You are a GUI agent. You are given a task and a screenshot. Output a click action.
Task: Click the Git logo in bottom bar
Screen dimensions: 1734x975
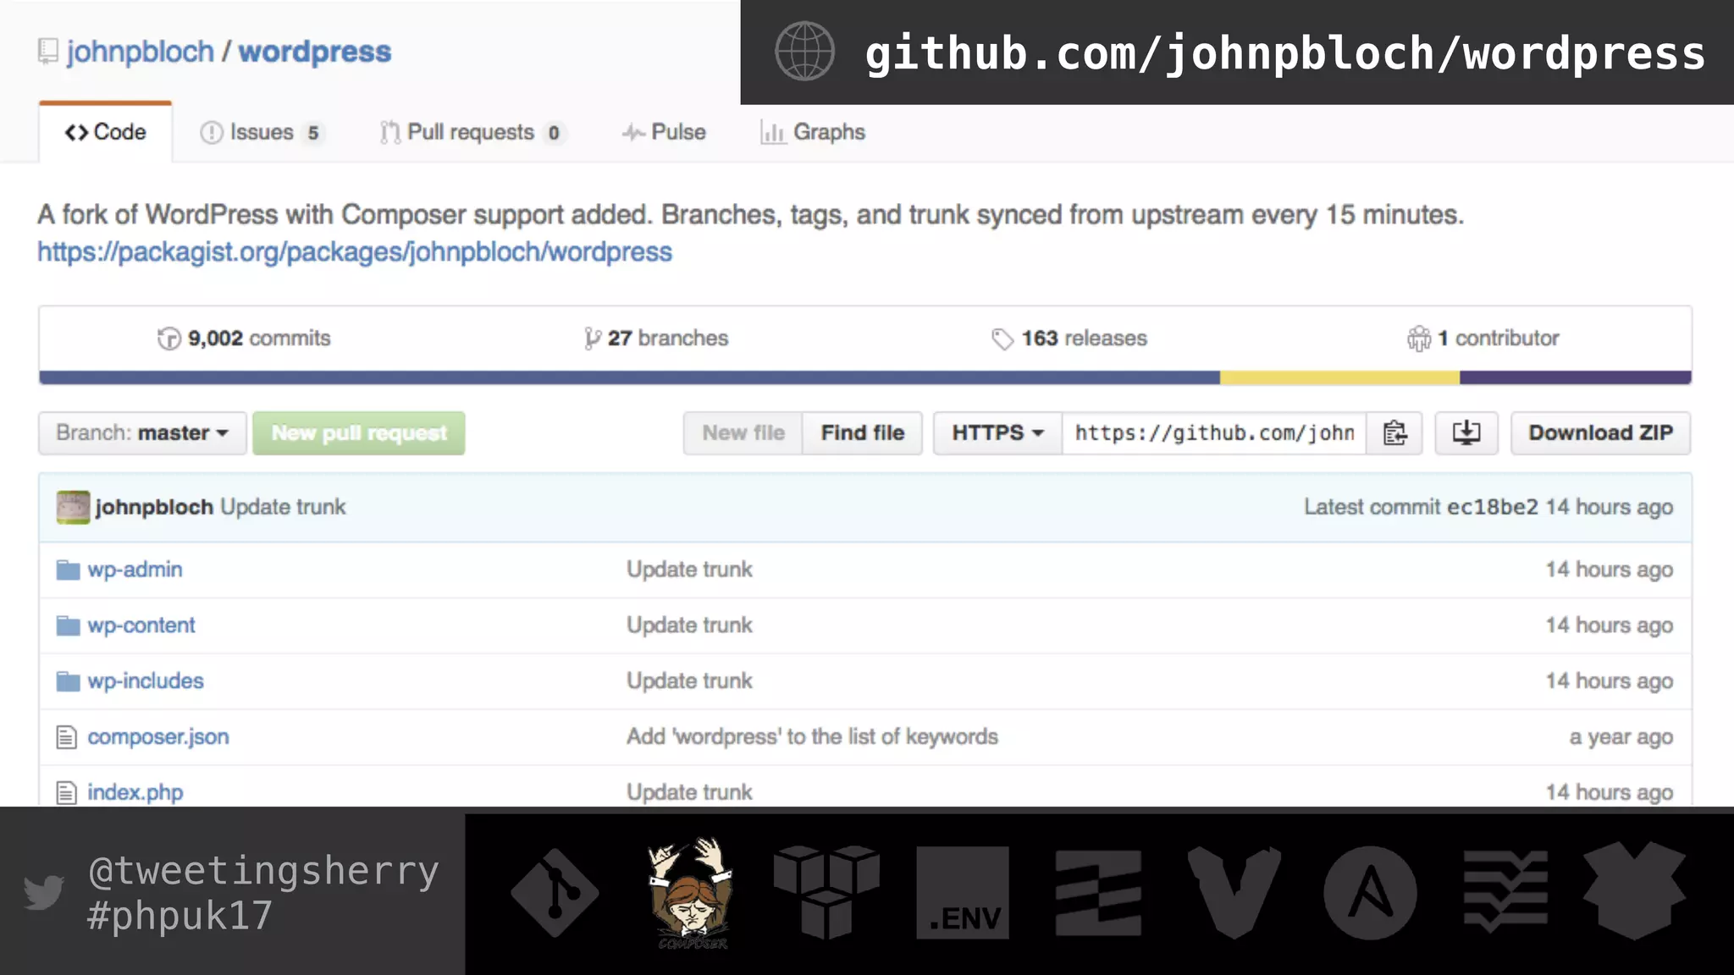tap(555, 893)
